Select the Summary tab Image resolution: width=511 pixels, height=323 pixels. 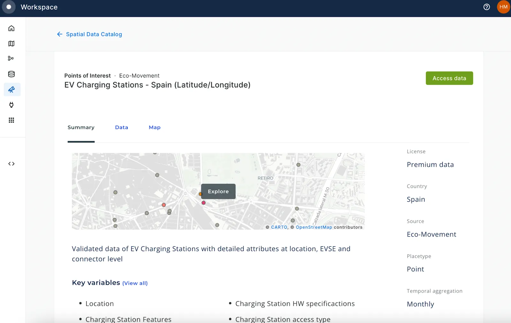click(80, 127)
